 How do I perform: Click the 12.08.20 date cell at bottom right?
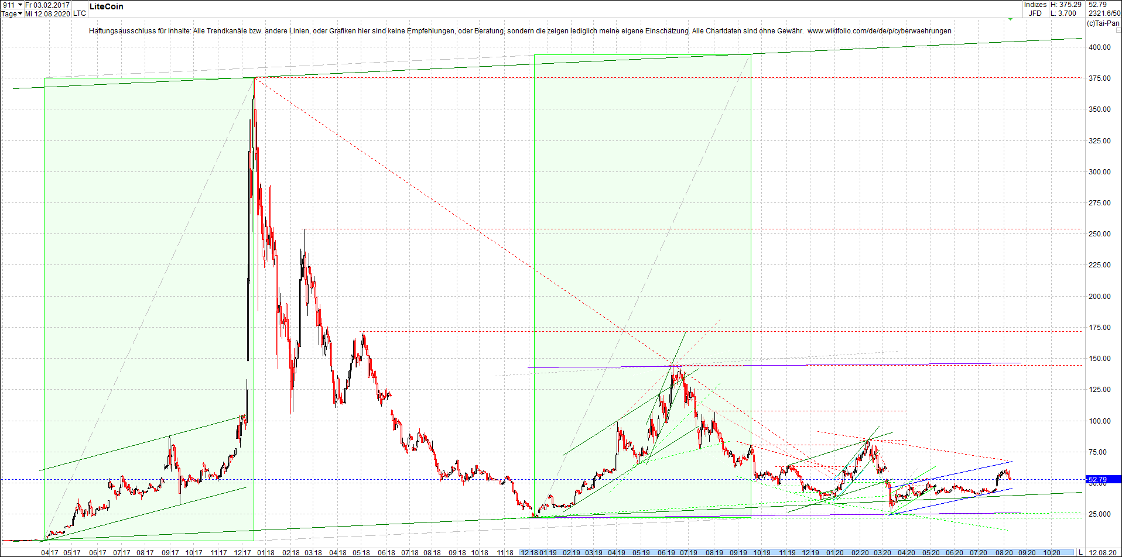[1104, 552]
